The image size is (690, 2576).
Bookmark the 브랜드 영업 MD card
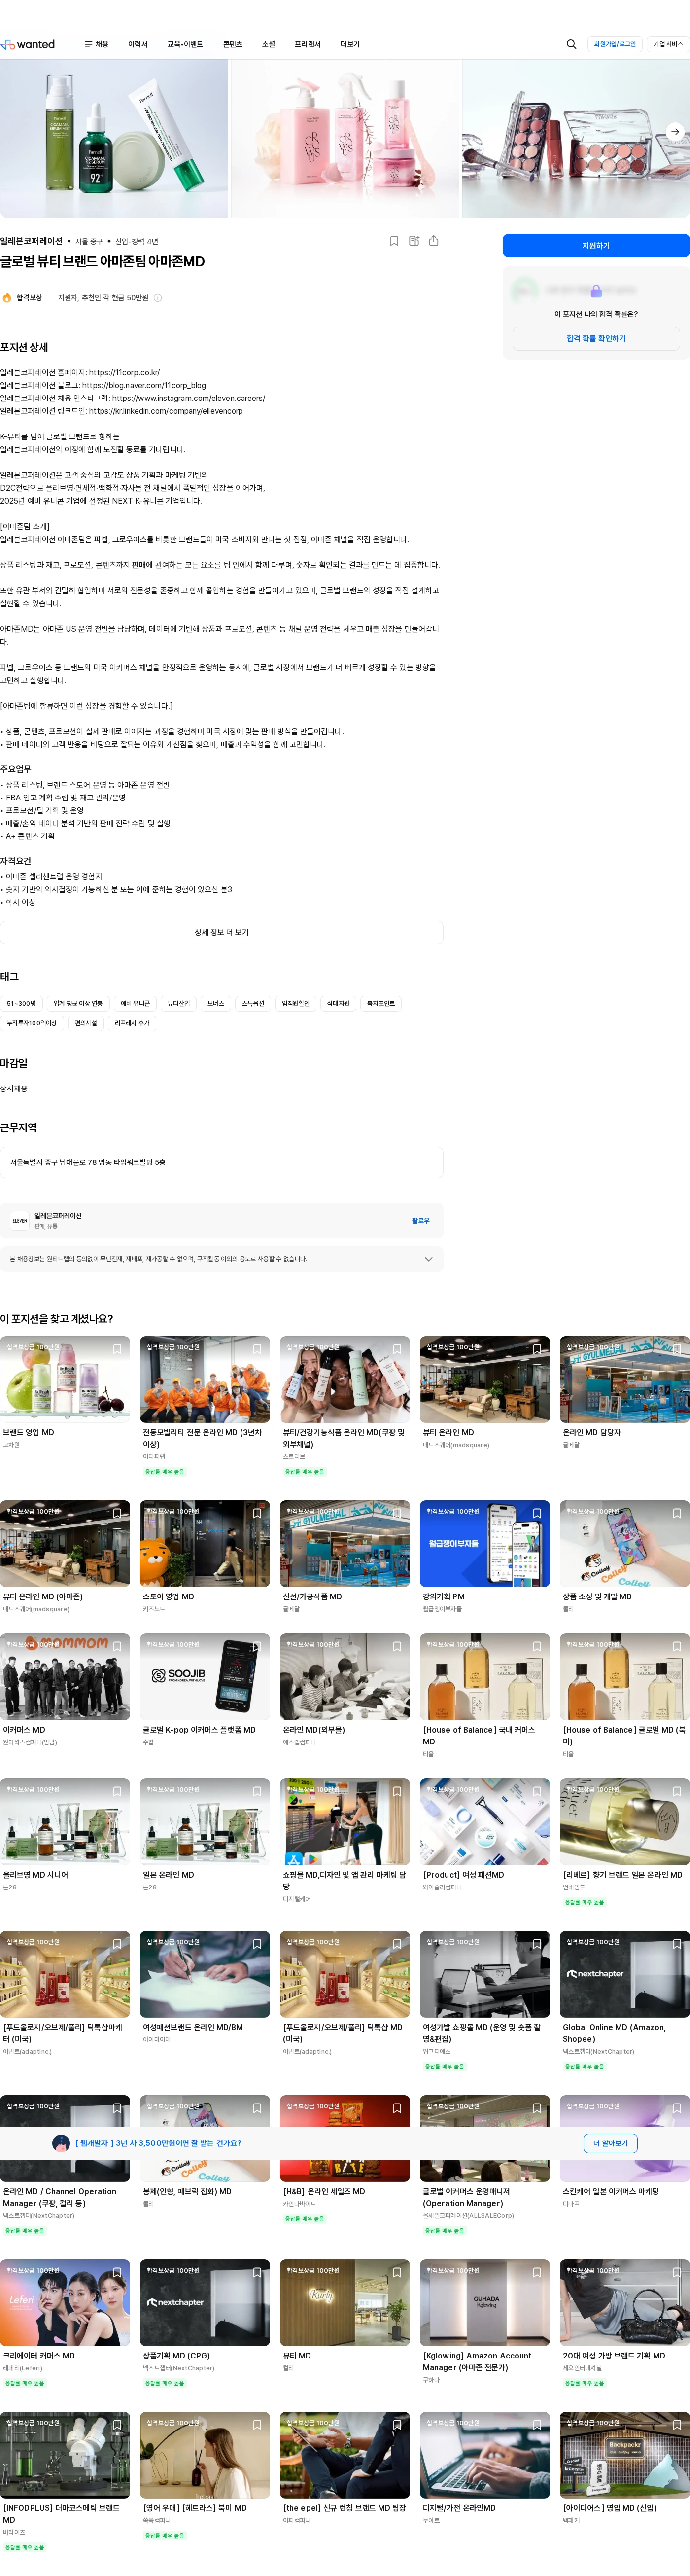pyautogui.click(x=117, y=1349)
